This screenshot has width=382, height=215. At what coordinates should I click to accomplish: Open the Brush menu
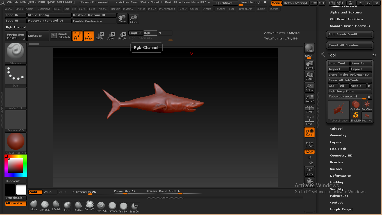click(19, 9)
